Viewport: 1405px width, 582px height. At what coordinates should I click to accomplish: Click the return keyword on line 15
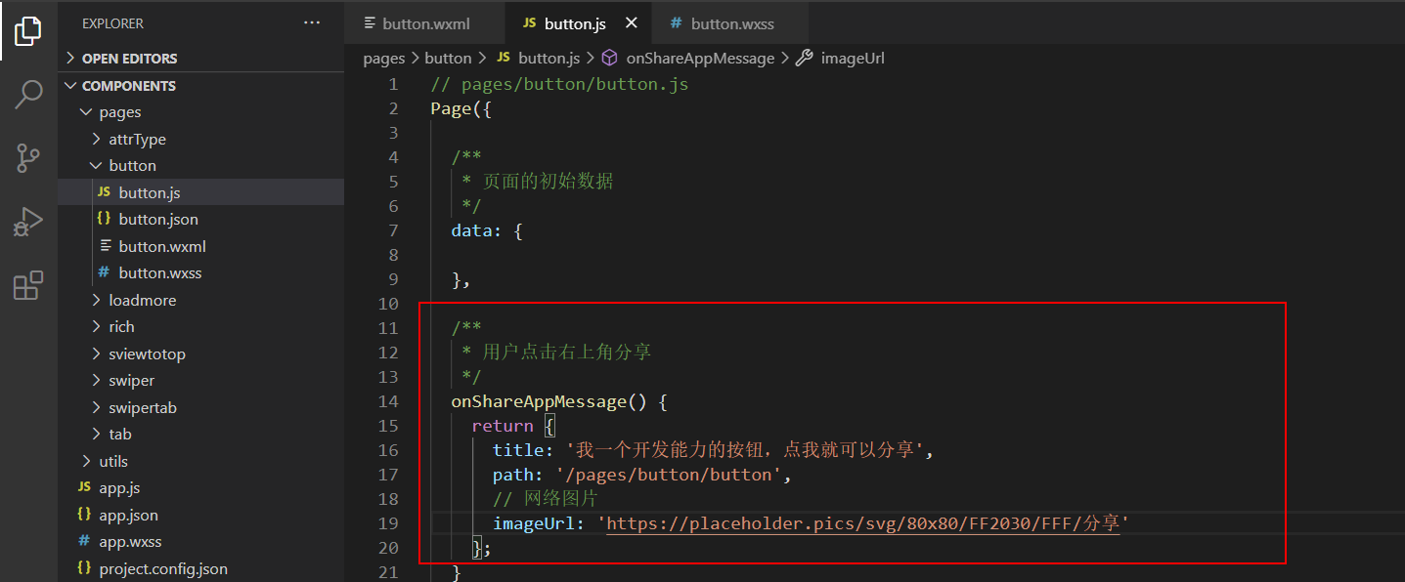(x=503, y=426)
